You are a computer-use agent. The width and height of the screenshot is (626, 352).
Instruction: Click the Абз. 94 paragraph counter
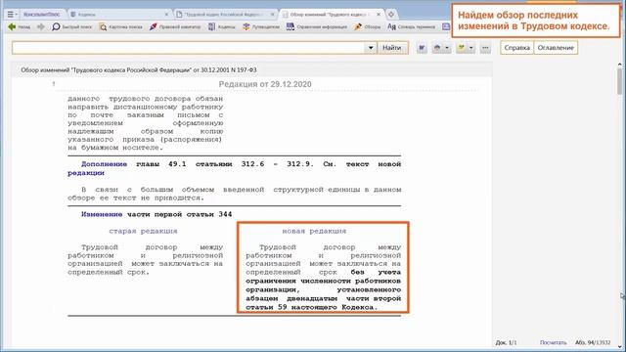click(x=593, y=342)
